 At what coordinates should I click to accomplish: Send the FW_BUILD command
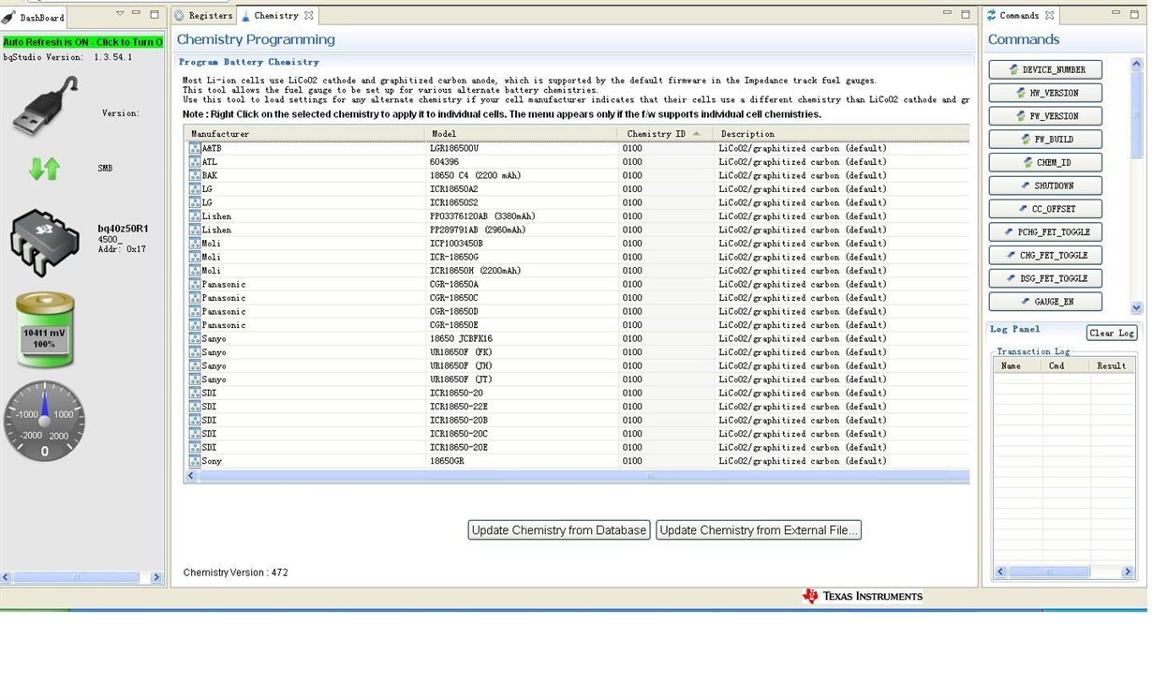pyautogui.click(x=1045, y=140)
